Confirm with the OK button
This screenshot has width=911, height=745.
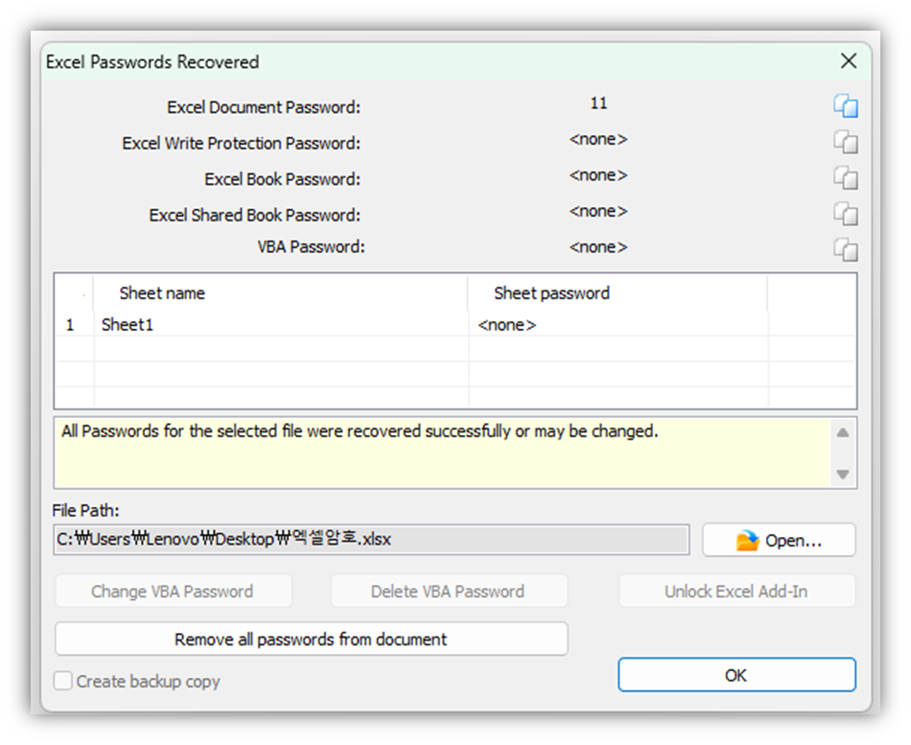tap(736, 675)
